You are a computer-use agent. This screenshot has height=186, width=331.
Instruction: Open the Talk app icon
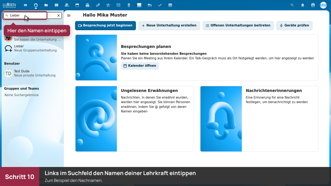[x=36, y=5]
